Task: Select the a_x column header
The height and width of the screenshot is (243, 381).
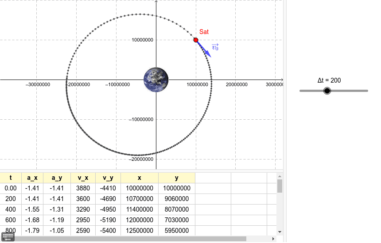Action: [32, 178]
